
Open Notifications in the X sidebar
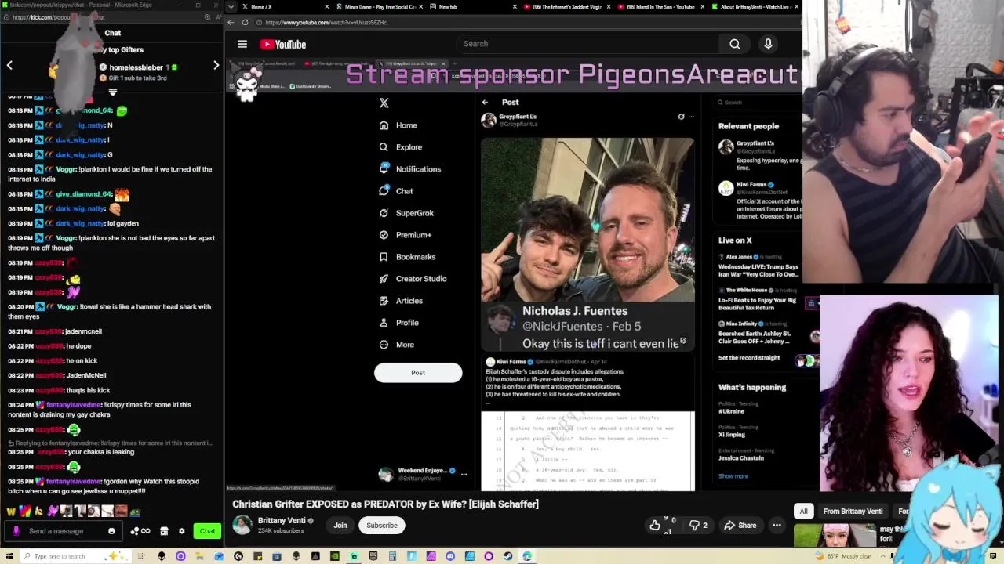click(410, 169)
